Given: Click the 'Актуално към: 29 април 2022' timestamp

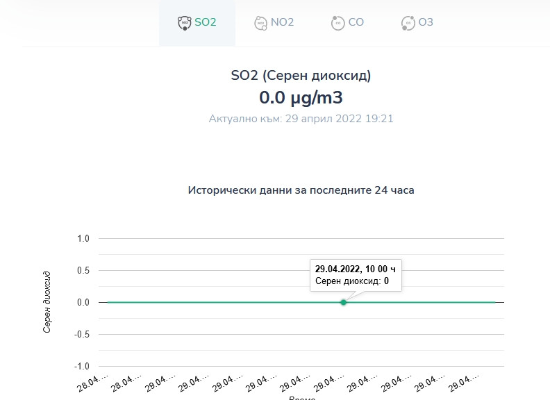Looking at the screenshot, I should coord(301,118).
